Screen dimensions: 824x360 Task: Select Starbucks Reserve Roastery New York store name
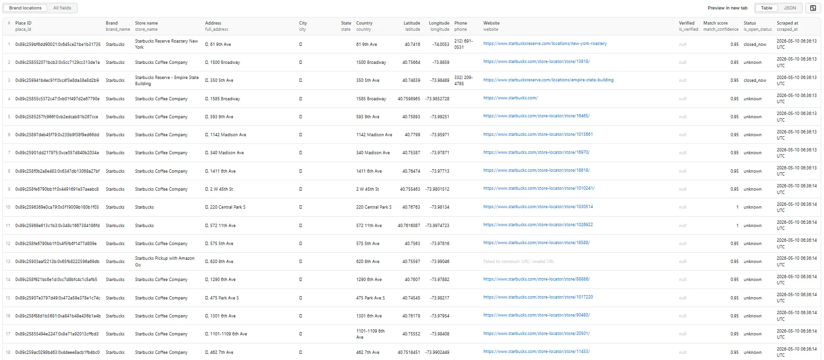[167, 44]
